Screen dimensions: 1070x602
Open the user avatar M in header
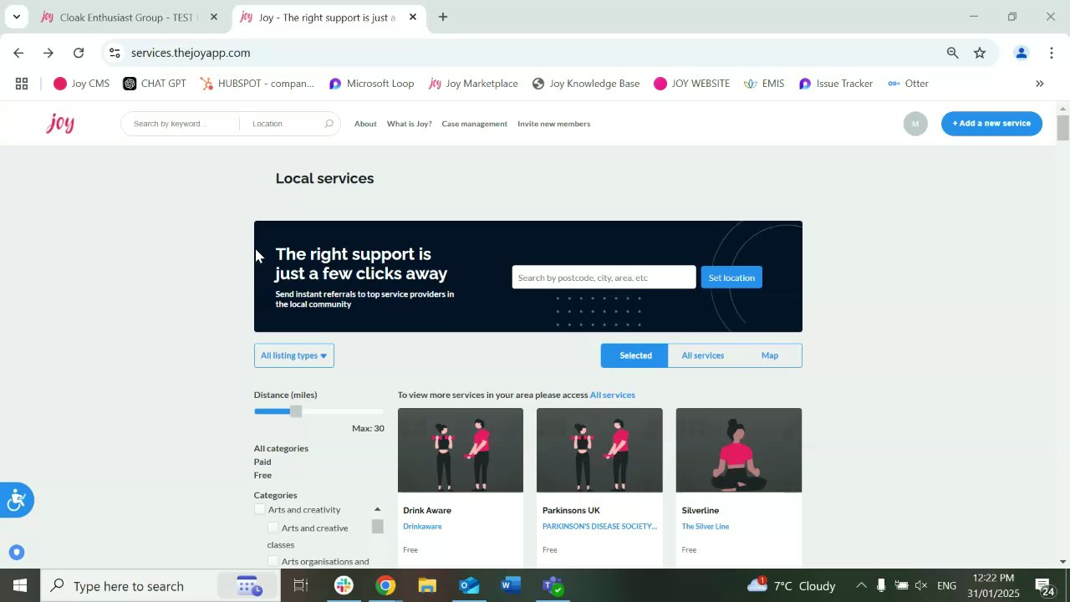(x=915, y=124)
